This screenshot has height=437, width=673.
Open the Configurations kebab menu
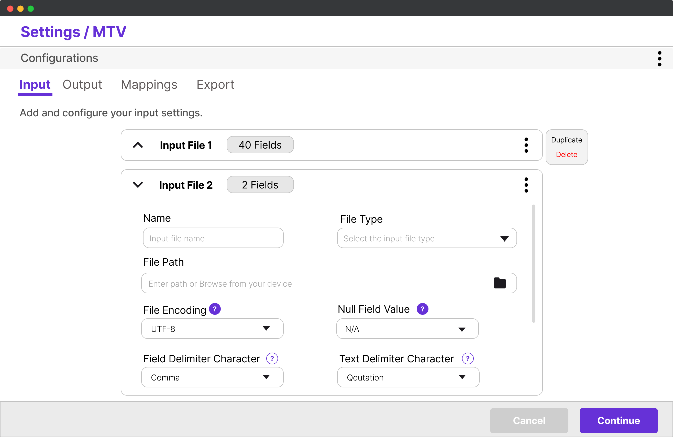click(x=659, y=59)
